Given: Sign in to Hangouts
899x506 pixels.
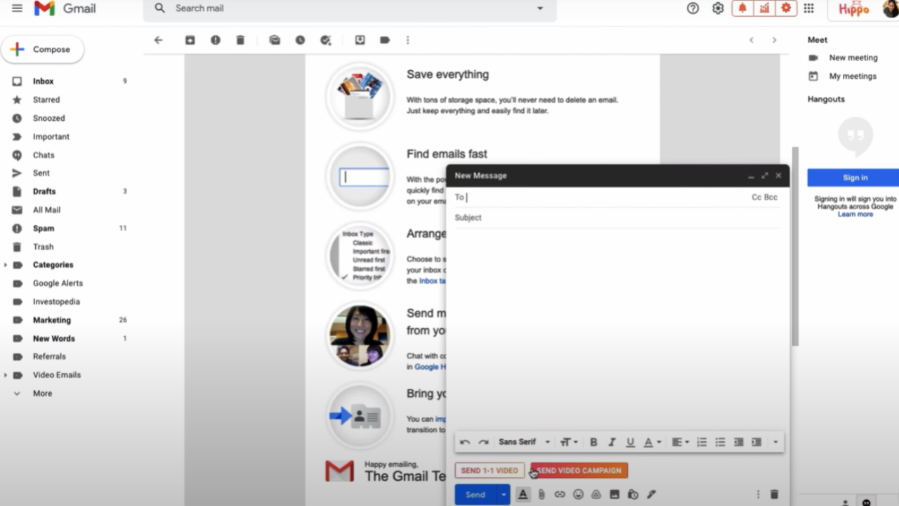Looking at the screenshot, I should pyautogui.click(x=855, y=178).
